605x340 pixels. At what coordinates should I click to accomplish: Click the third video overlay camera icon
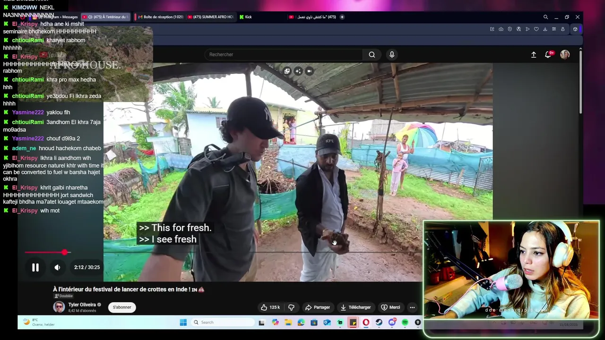(309, 71)
